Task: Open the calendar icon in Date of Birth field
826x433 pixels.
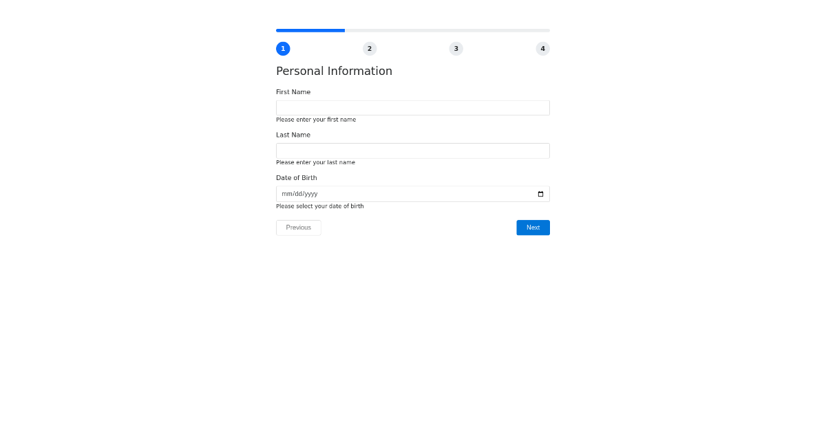Action: [x=540, y=194]
